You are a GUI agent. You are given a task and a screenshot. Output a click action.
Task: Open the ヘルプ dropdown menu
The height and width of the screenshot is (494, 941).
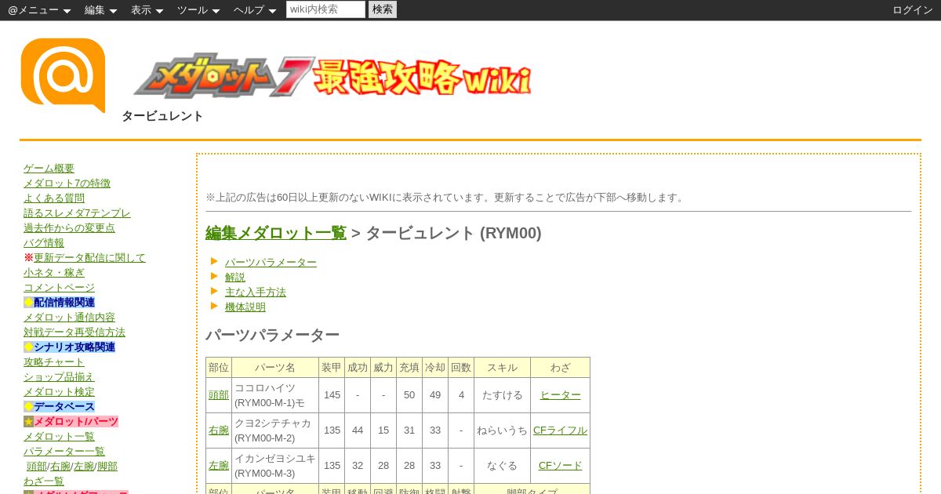(x=255, y=10)
